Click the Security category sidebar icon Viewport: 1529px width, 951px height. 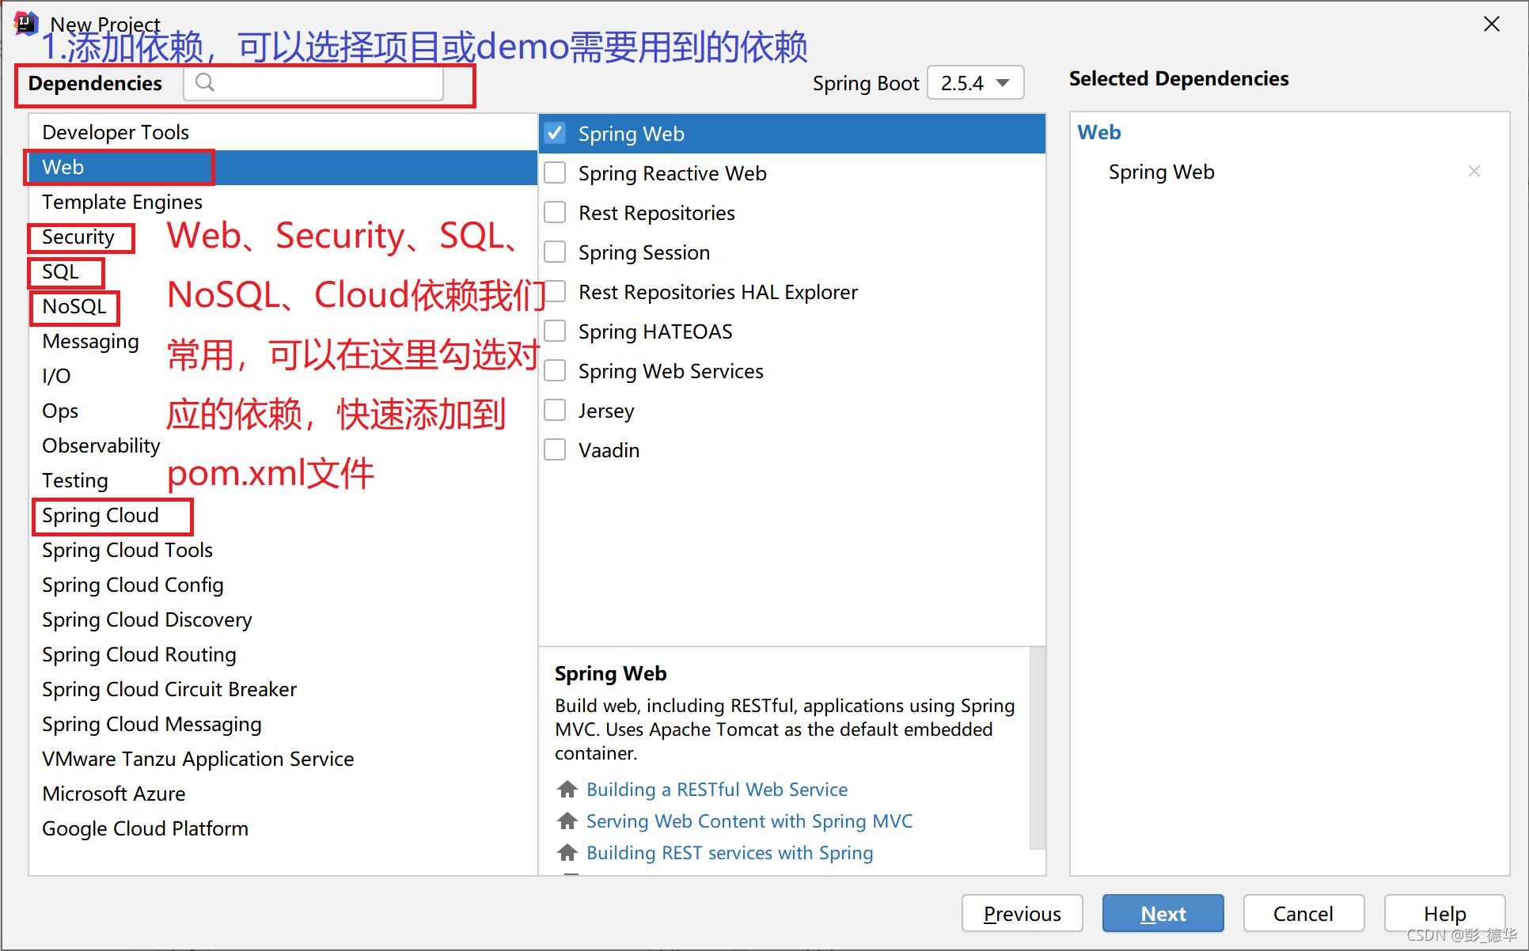(77, 236)
